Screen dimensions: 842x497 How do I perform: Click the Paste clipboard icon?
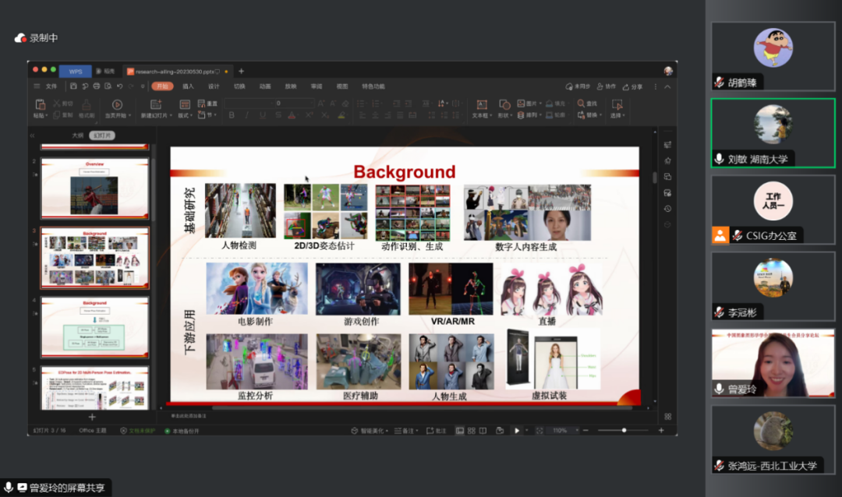pos(41,104)
